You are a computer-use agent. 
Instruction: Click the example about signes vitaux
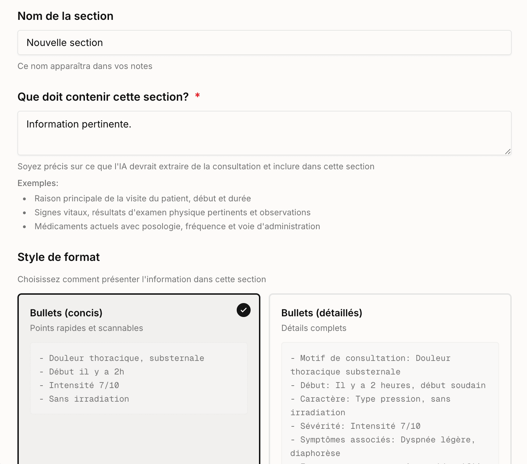[x=173, y=212]
